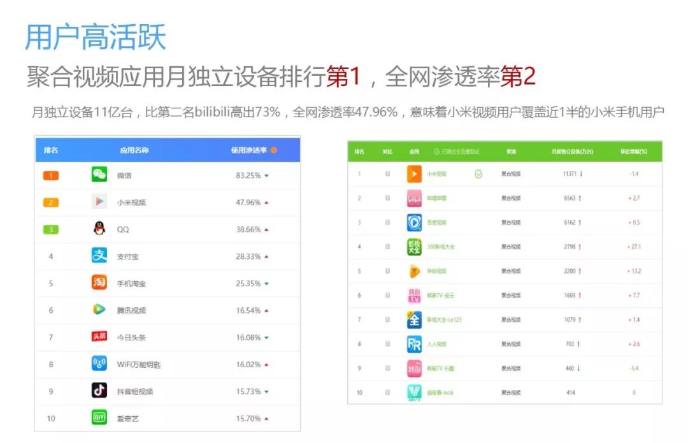
Task: Click the orange rank 1 badge
Action: tap(51, 175)
